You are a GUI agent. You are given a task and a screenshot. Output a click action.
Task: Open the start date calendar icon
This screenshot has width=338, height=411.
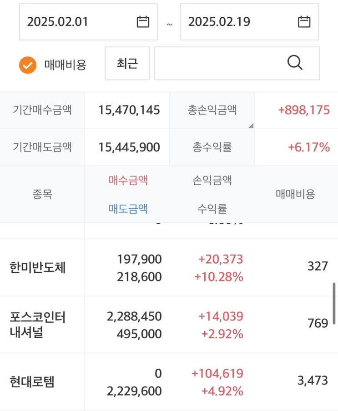(143, 22)
